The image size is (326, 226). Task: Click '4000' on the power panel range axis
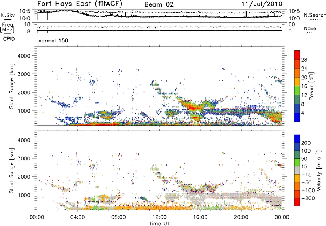(24, 56)
